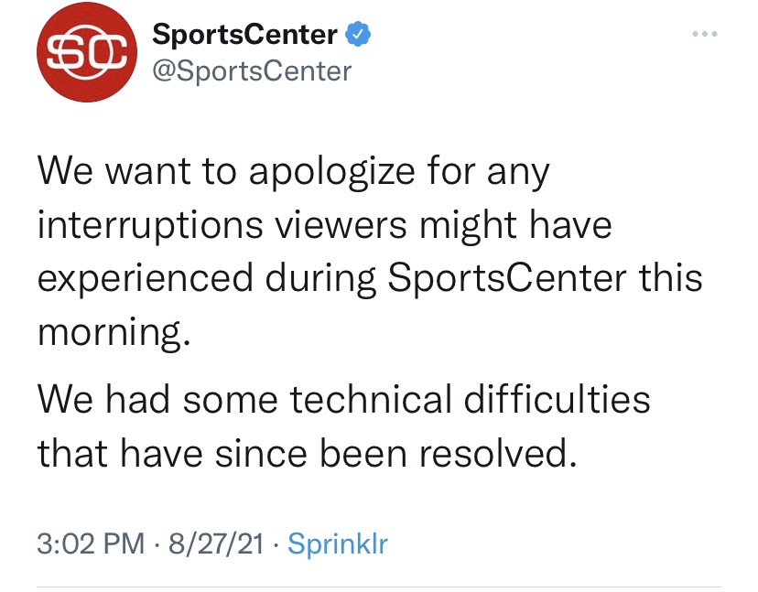Click the word "experienced" in the tweet
The image size is (758, 592).
(x=146, y=279)
